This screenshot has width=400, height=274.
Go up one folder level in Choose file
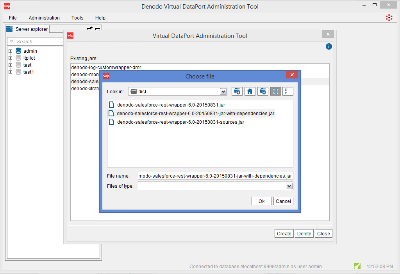(237, 91)
